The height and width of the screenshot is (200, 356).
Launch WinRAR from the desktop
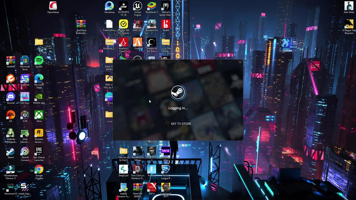pos(11,62)
